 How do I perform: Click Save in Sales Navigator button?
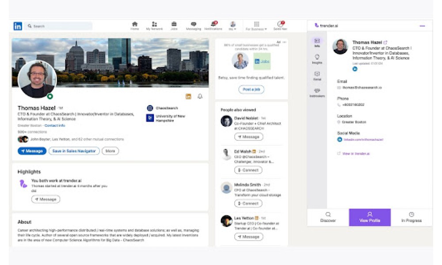click(74, 151)
